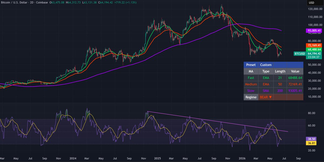The width and height of the screenshot is (324, 162).
Task: Click EMA type in the Medium row
Action: click(266, 84)
